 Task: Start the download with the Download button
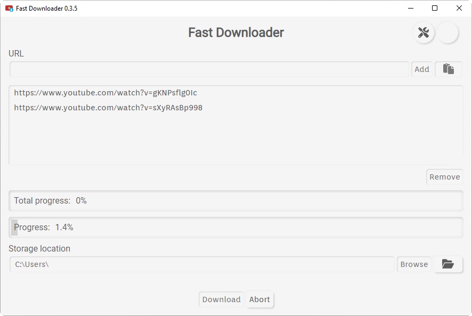coord(221,299)
